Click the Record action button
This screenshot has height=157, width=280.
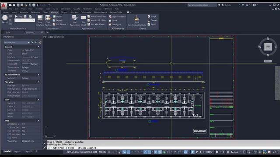coord(5,19)
